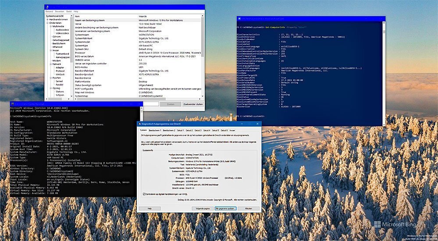Toggle the WHQL digital signatures checkbox
438x241 pixels.
[144, 194]
